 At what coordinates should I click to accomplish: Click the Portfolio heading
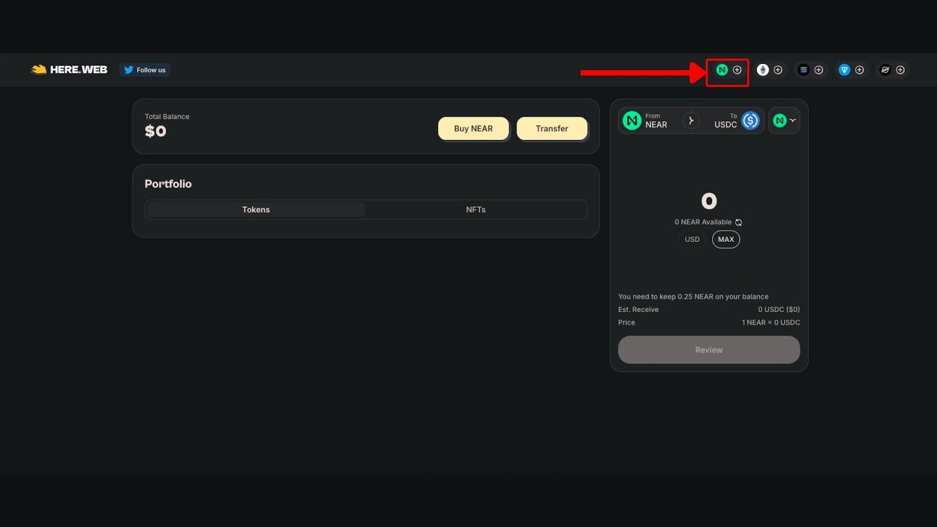tap(168, 184)
